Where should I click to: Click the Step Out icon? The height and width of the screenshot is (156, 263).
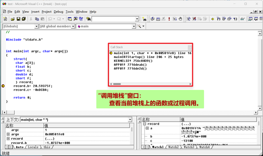(230, 19)
